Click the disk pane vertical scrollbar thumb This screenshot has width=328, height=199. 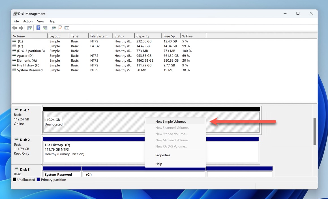point(315,131)
